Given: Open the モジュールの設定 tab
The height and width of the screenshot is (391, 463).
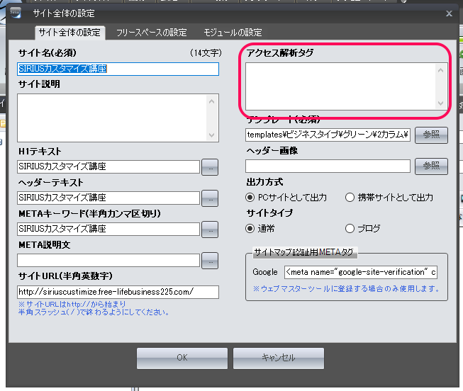Looking at the screenshot, I should pyautogui.click(x=233, y=33).
